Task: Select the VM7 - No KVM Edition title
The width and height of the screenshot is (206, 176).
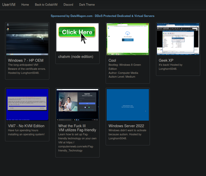Action: [x=26, y=126]
